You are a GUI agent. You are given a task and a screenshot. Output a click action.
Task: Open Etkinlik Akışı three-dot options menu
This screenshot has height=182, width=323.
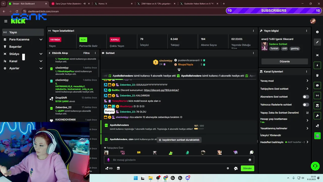point(95,53)
